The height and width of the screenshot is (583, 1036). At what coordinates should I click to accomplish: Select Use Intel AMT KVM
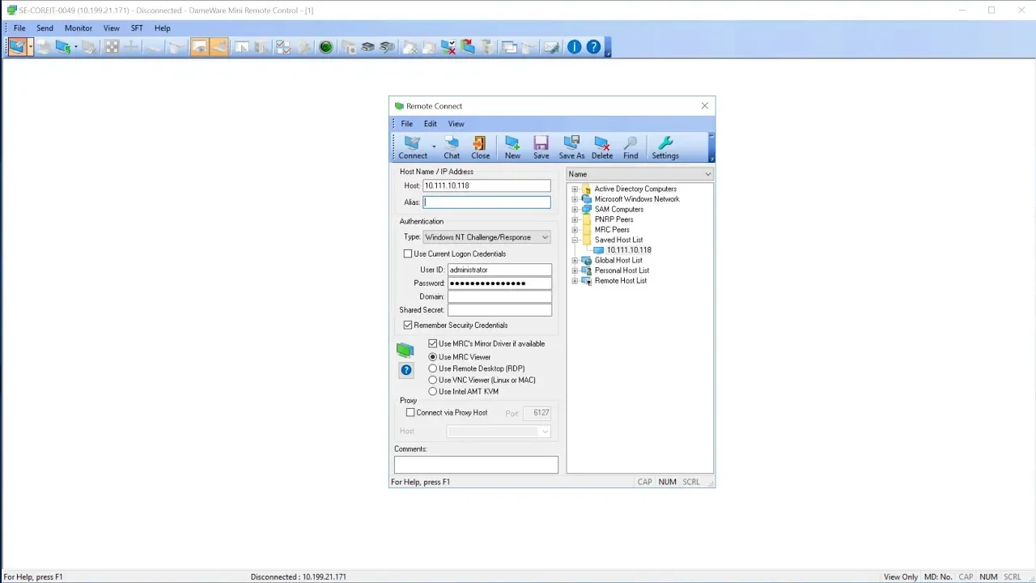point(433,391)
